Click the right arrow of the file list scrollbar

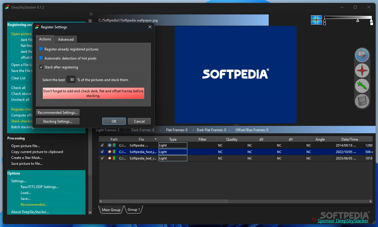point(371,202)
